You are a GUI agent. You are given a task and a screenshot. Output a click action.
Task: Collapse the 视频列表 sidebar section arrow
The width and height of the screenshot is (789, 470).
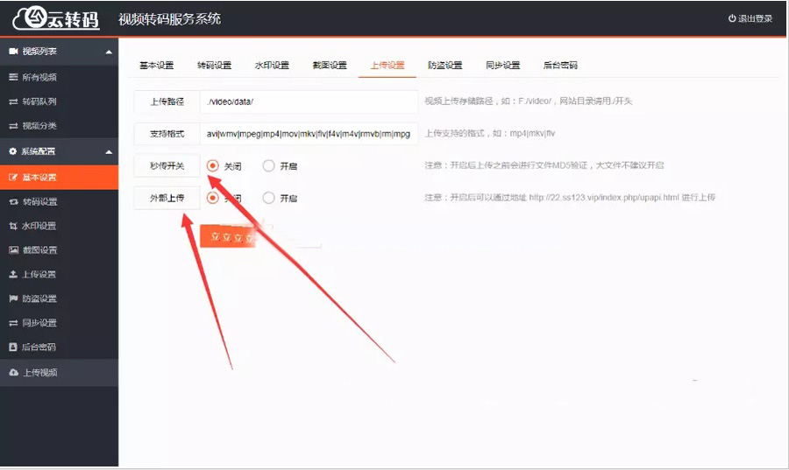pos(109,52)
